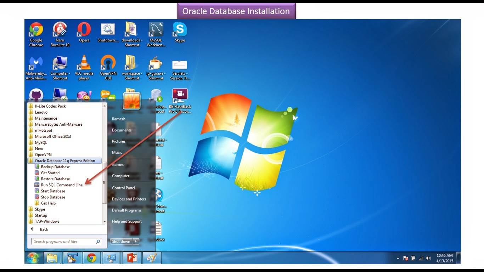Click the Search programs and files box
This screenshot has width=484, height=272.
pyautogui.click(x=67, y=242)
